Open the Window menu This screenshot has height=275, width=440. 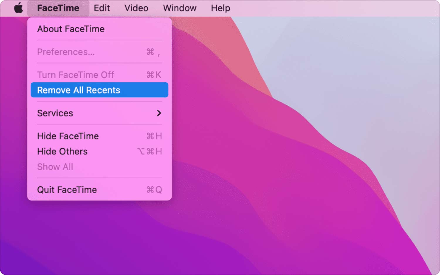tap(180, 8)
